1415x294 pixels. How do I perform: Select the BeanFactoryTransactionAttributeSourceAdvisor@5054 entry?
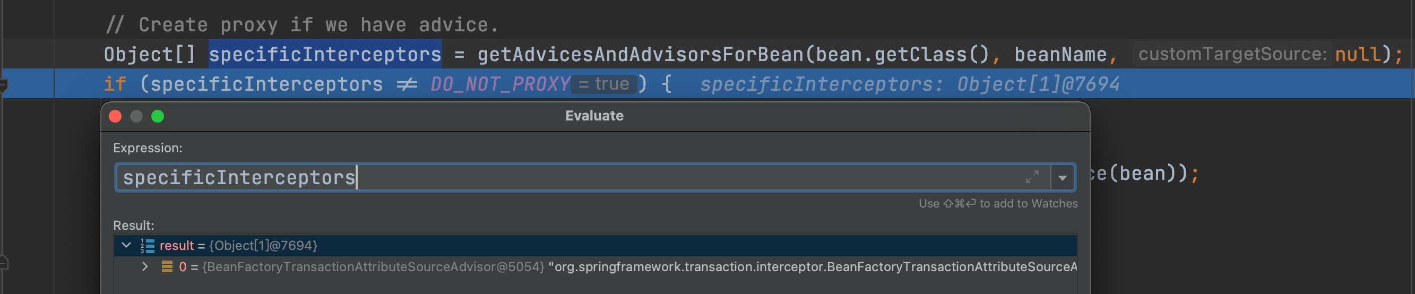[x=374, y=267]
